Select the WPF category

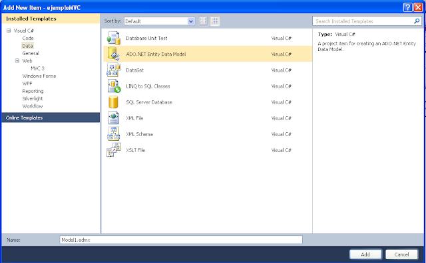point(27,84)
